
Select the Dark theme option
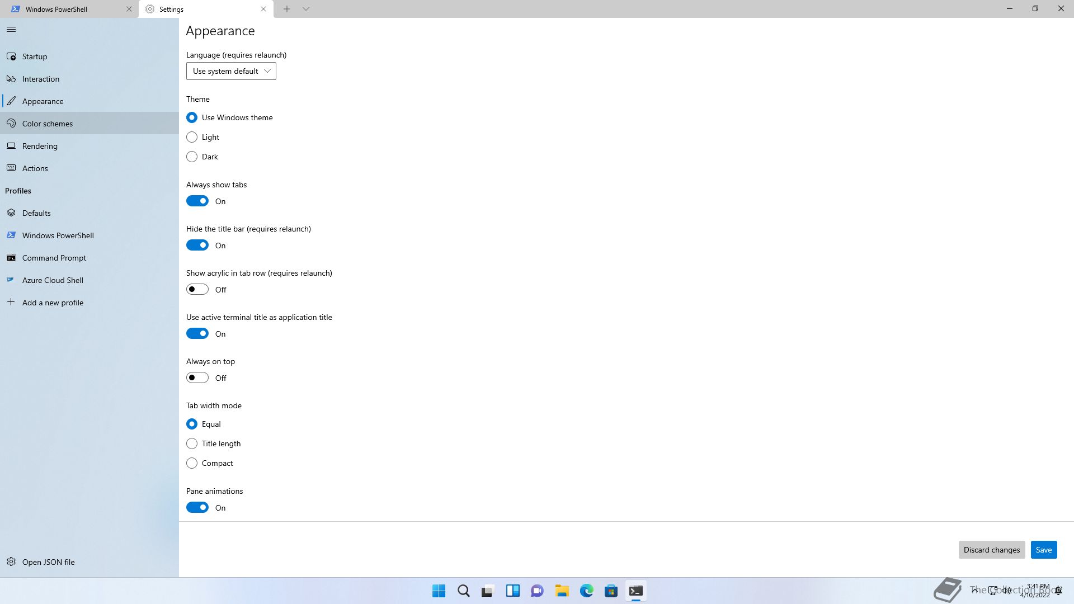pos(192,157)
